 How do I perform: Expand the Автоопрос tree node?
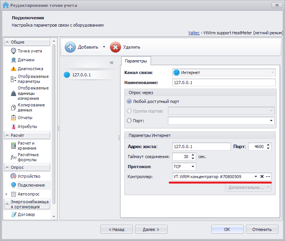[x=6, y=194]
